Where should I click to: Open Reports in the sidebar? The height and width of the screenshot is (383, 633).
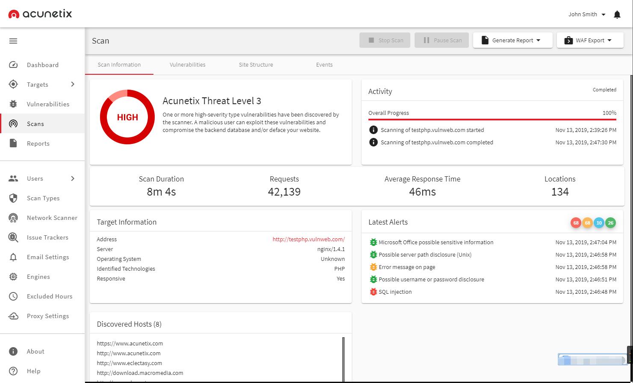point(42,143)
